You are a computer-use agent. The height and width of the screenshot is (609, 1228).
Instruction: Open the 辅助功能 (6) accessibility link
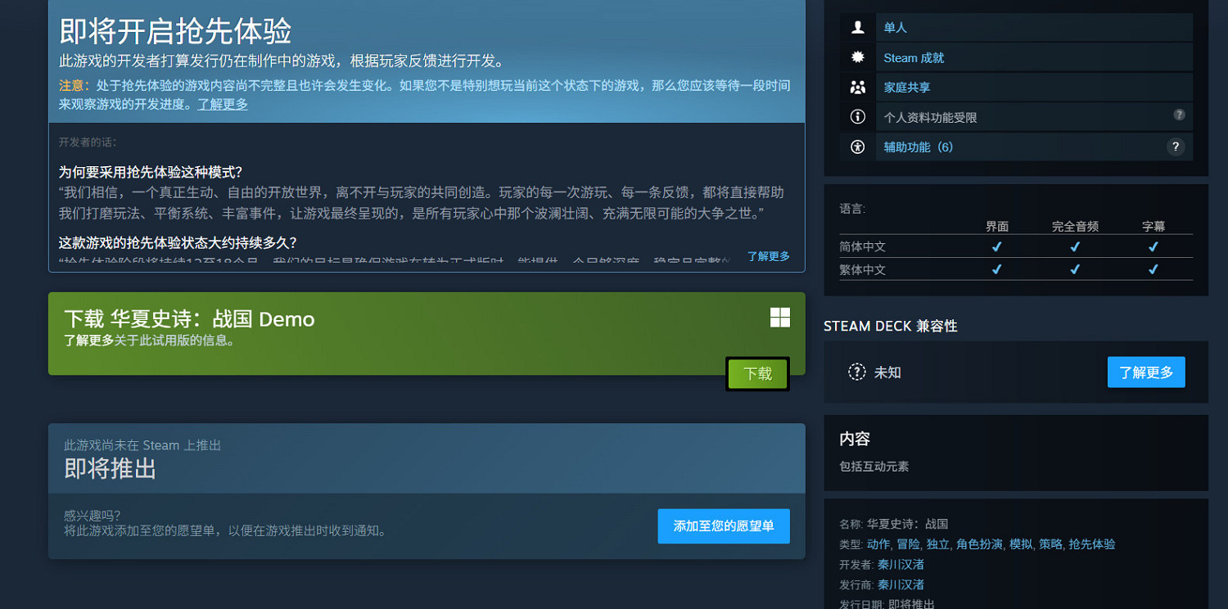(918, 147)
